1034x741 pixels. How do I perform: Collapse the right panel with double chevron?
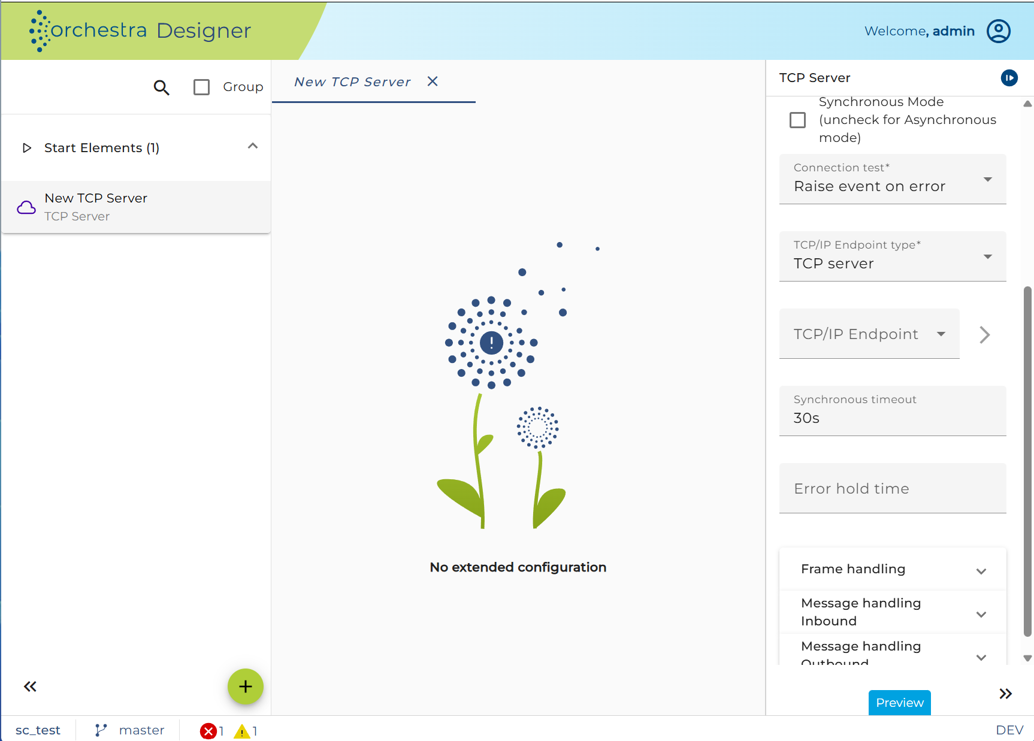pos(1005,694)
